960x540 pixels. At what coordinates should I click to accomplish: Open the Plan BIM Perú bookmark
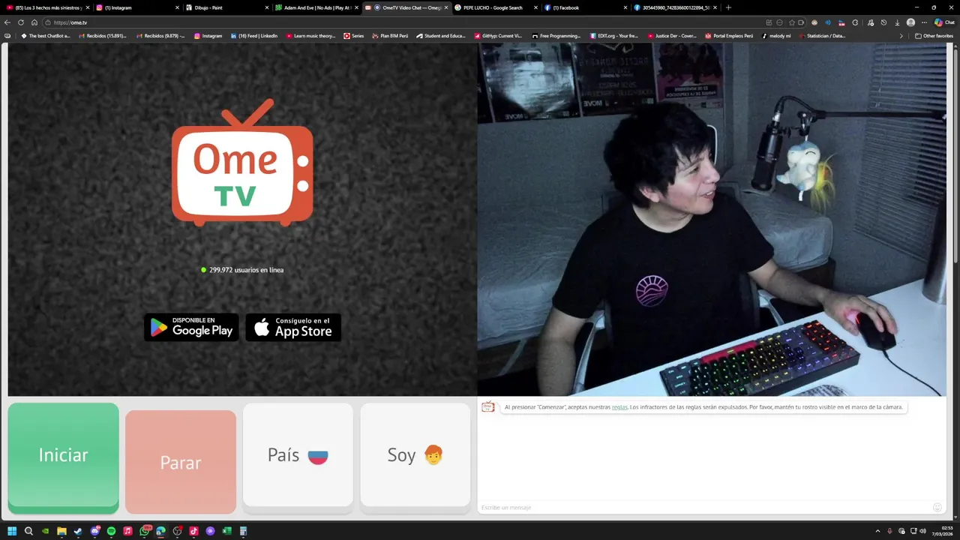390,35
